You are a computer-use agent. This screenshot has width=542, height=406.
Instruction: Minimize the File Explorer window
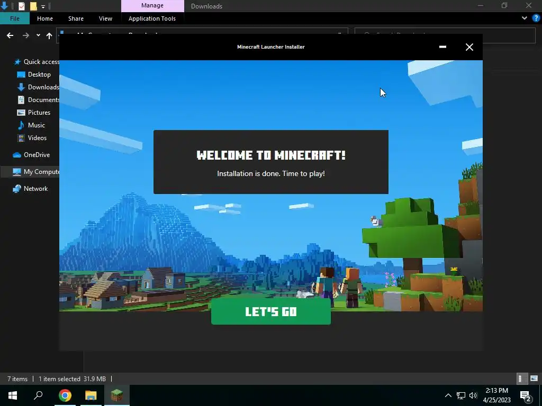tap(481, 5)
